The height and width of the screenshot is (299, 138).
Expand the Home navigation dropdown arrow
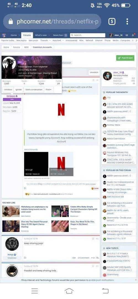pos(19,35)
